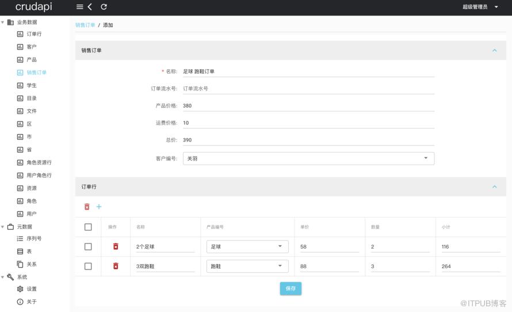
Task: Check the select-all checkbox in table header
Action: click(88, 227)
